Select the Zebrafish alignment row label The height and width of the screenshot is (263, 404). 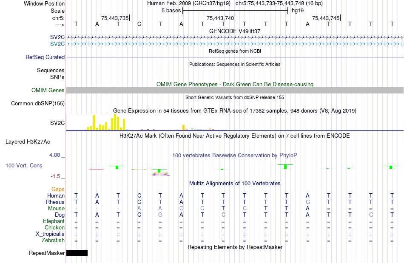coord(53,240)
